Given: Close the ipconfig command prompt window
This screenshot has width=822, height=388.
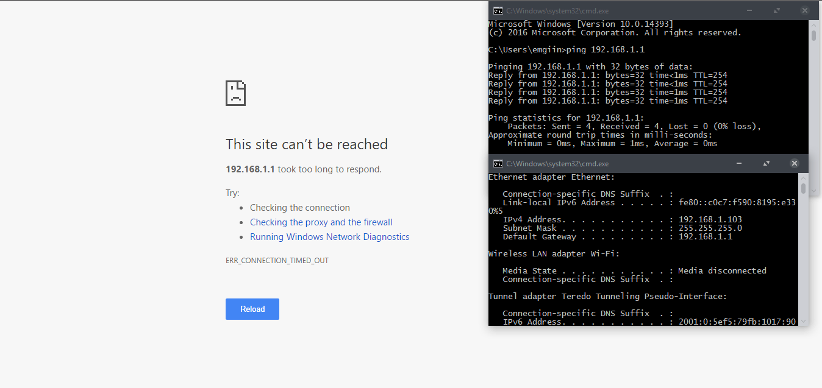Looking at the screenshot, I should tap(794, 163).
